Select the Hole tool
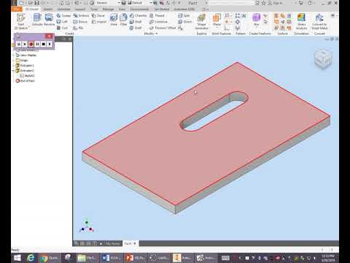 pyautogui.click(x=114, y=20)
